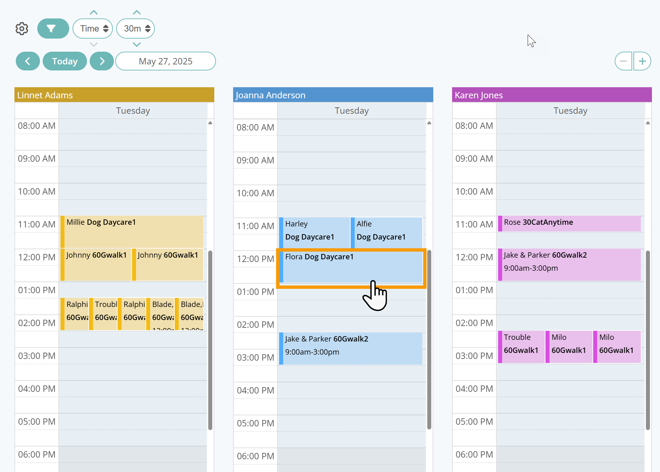Click the Today button
Viewport: 660px width, 472px height.
tap(65, 61)
